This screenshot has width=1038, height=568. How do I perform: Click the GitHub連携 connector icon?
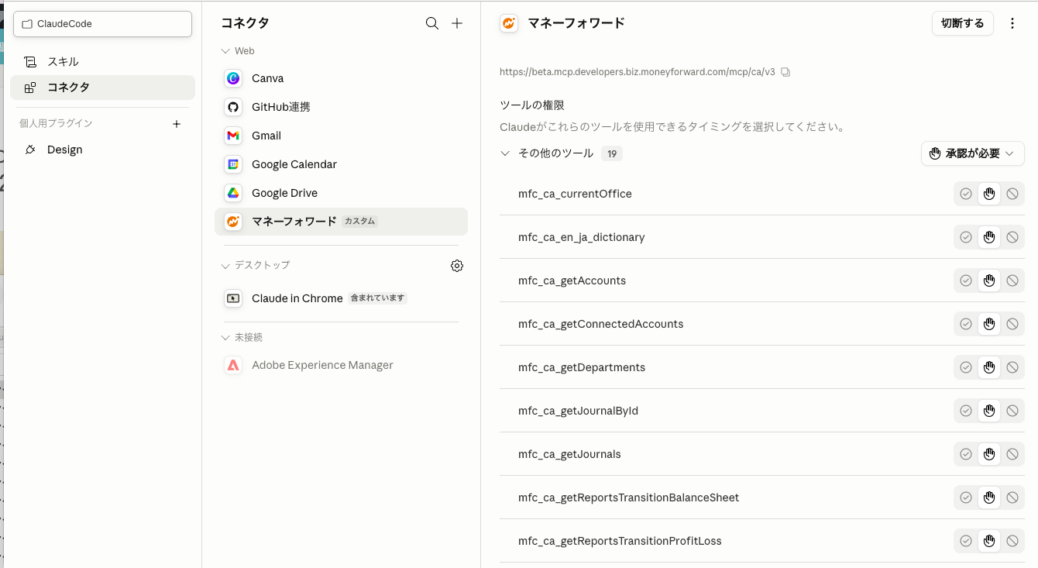pos(233,107)
